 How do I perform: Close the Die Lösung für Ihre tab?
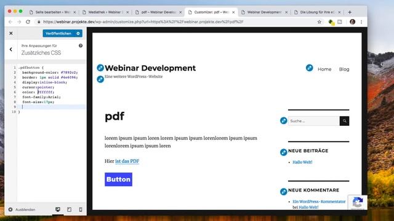pos(339,12)
